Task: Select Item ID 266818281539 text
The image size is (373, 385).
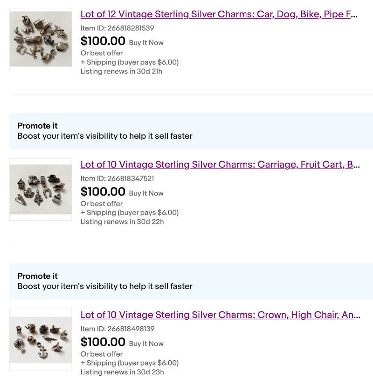Action: (117, 28)
